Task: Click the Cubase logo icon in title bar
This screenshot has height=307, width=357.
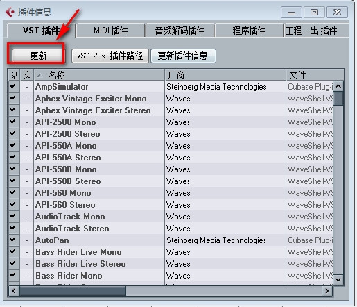Action: click(x=10, y=13)
